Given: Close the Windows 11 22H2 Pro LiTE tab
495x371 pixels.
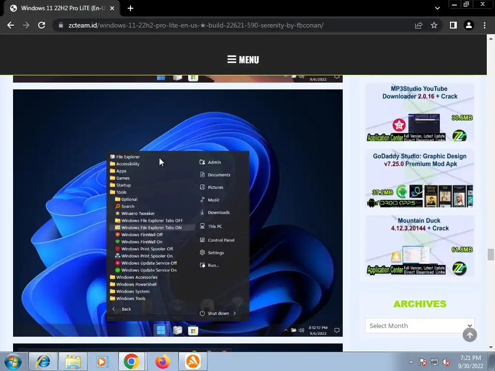Looking at the screenshot, I should pos(112,8).
